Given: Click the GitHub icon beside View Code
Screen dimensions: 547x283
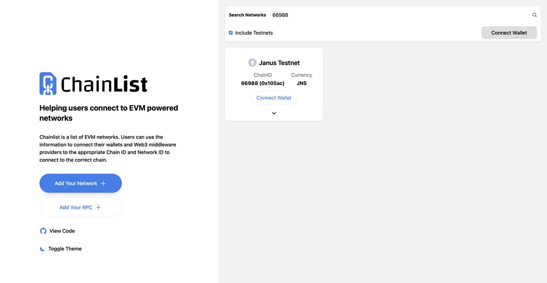Looking at the screenshot, I should pyautogui.click(x=43, y=231).
